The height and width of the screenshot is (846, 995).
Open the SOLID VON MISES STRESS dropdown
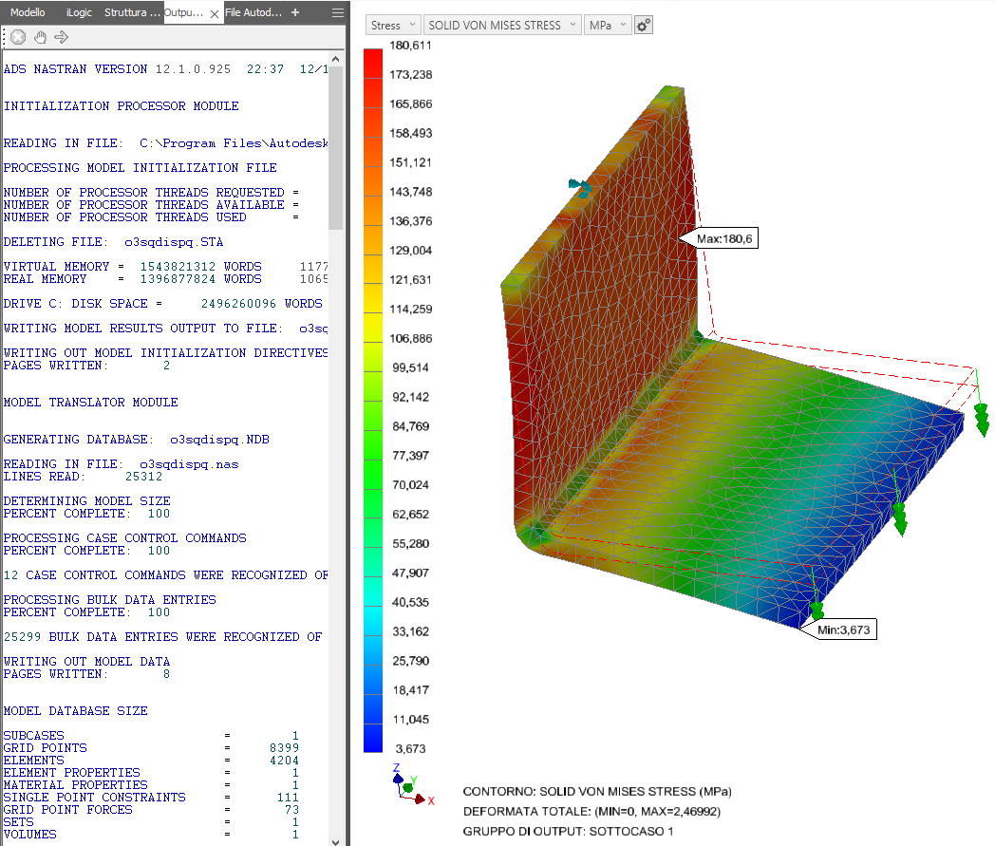point(503,25)
